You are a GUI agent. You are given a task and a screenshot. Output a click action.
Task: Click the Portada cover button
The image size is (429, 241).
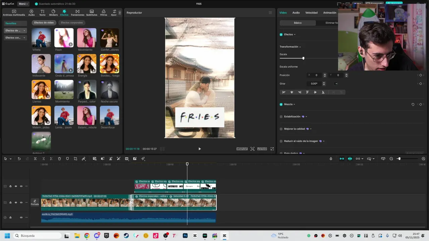click(x=35, y=203)
